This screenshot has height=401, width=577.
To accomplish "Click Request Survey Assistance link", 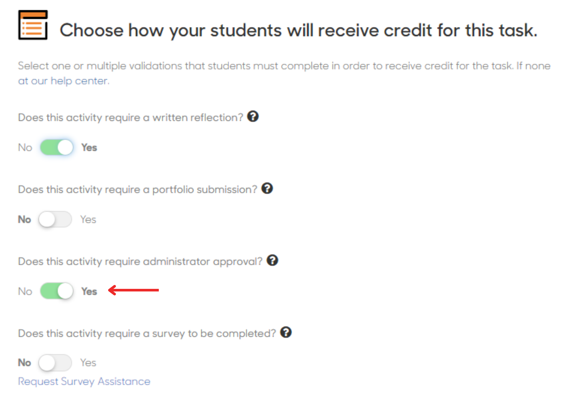I will (x=84, y=381).
